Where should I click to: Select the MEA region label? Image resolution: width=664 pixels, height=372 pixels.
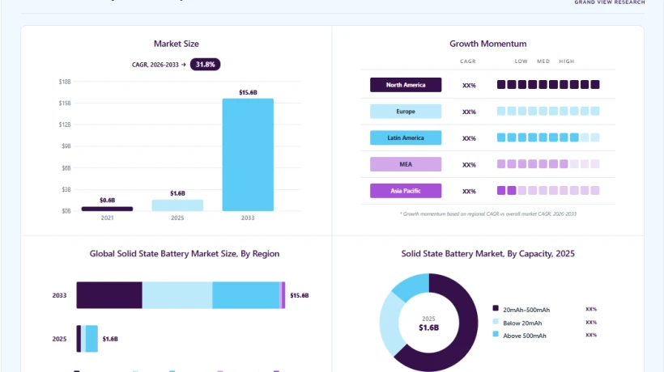tap(406, 164)
